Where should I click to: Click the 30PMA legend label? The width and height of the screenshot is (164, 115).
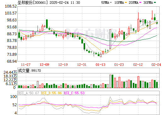point(148,3)
